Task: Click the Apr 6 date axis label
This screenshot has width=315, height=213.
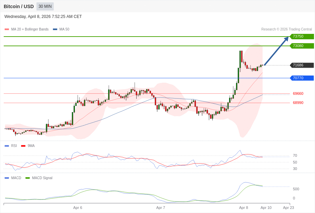Action: click(78, 208)
